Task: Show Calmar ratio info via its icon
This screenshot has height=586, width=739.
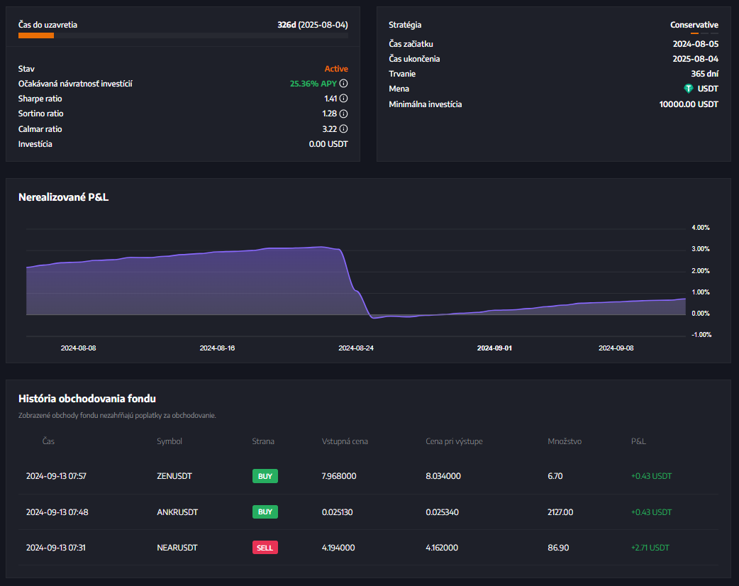Action: (343, 129)
